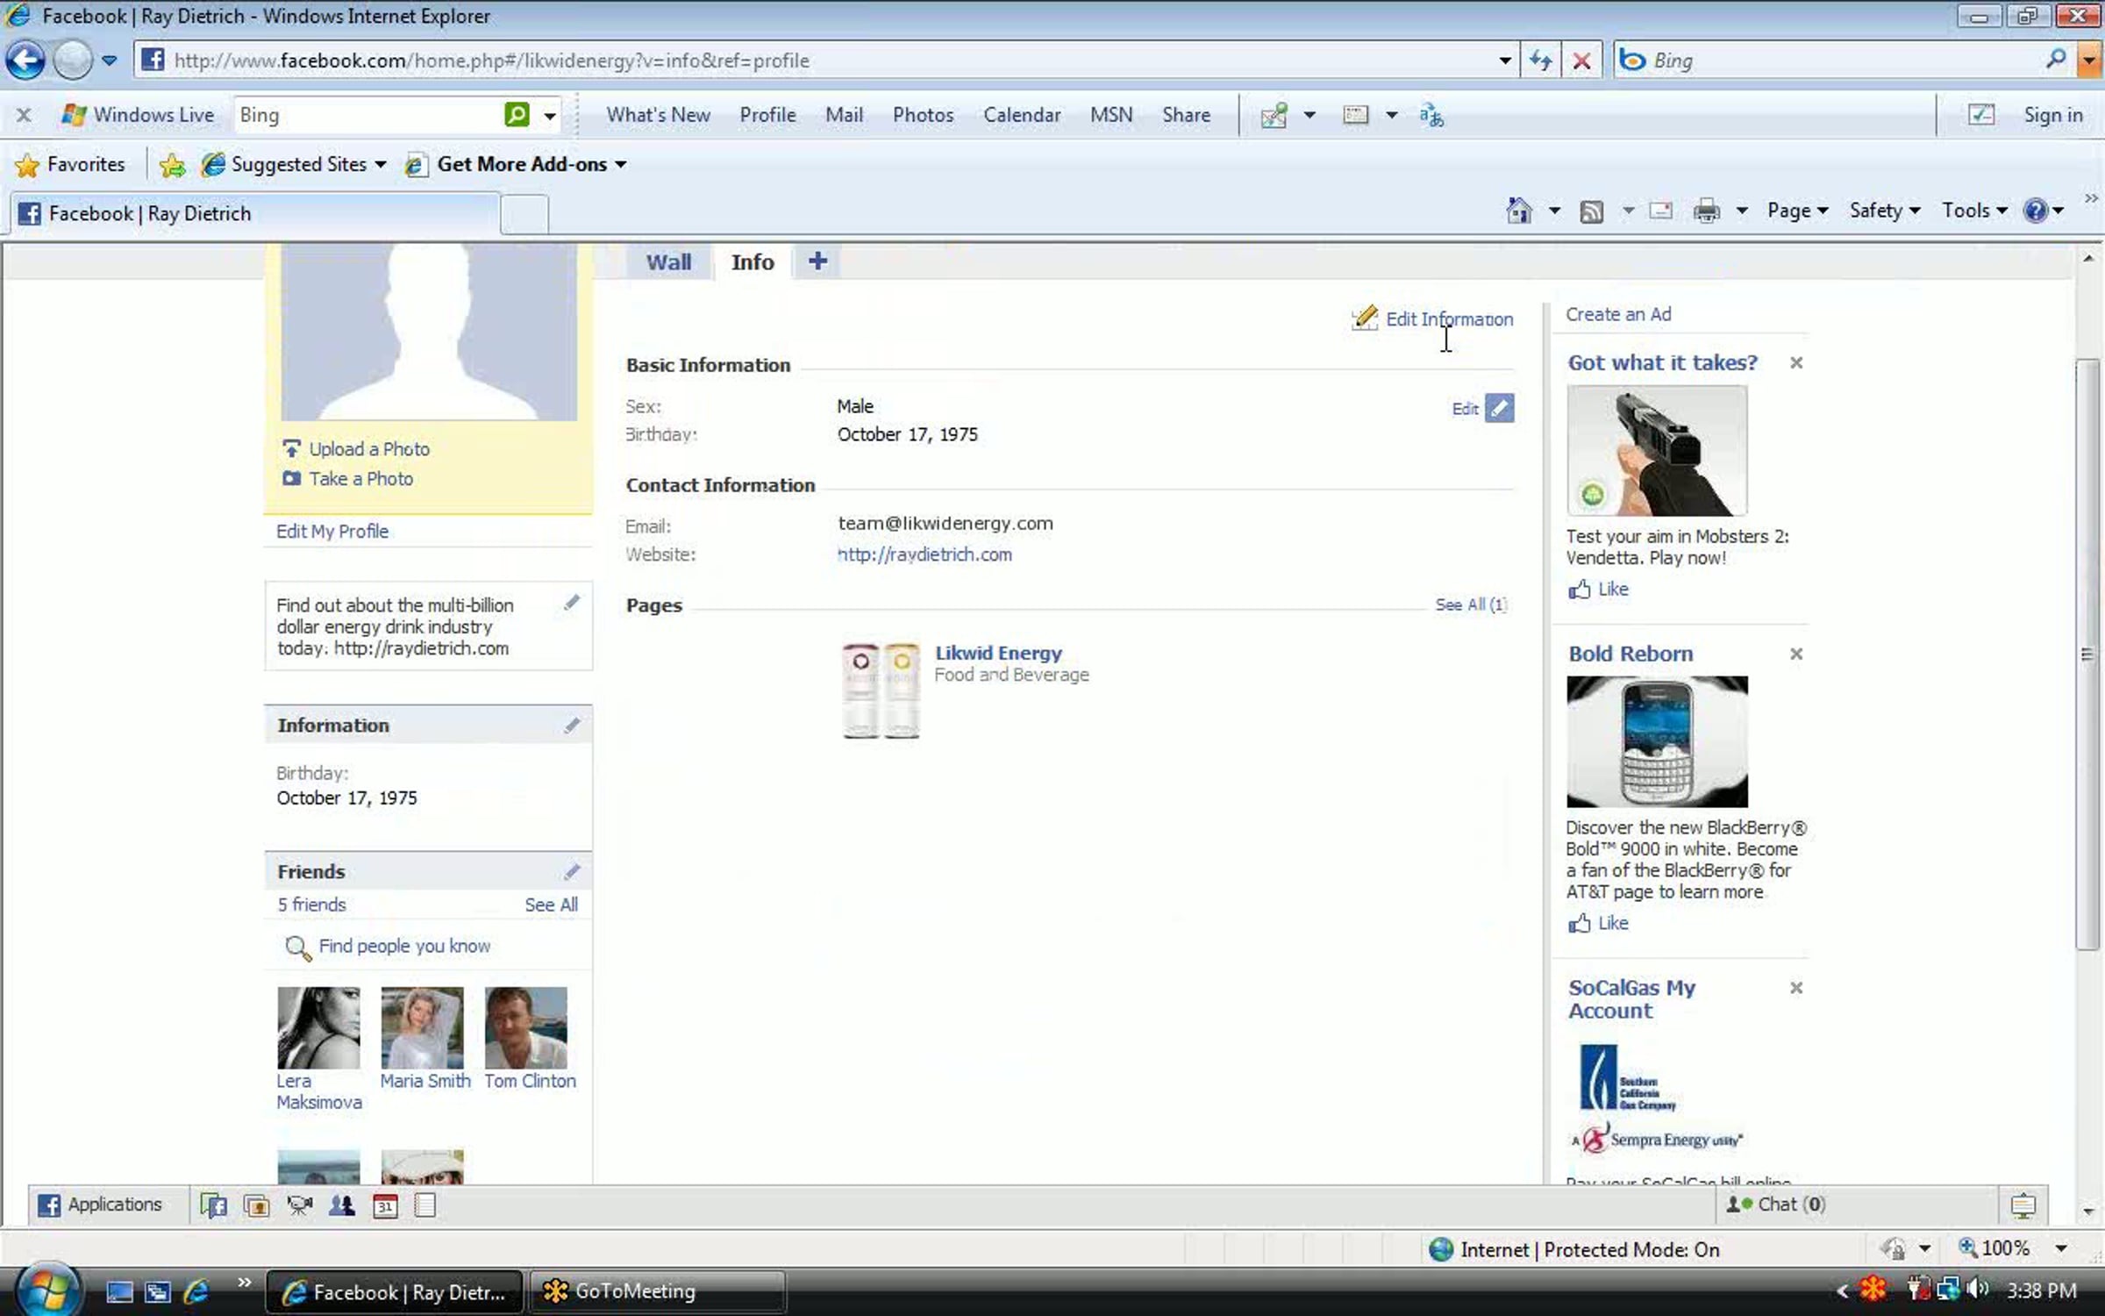Screen dimensions: 2105x1316
Task: Click the Add to Favorites Bar icon
Action: 173,165
